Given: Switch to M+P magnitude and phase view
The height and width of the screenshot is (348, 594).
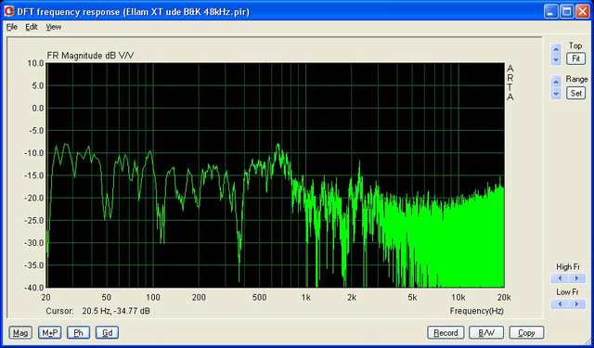Looking at the screenshot, I should point(50,333).
